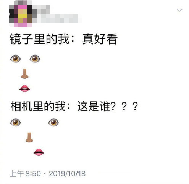This screenshot has height=184, width=189.
Task: Select the second question mark after 这是谁
Action: [x=124, y=106]
